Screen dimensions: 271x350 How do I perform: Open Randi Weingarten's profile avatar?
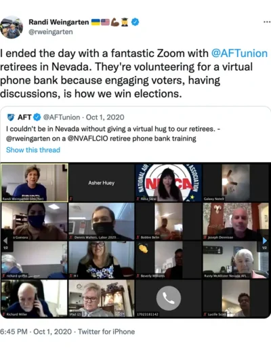[x=12, y=27]
